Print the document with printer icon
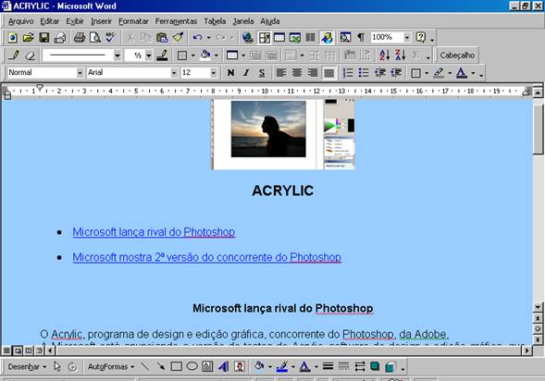 tap(80, 37)
